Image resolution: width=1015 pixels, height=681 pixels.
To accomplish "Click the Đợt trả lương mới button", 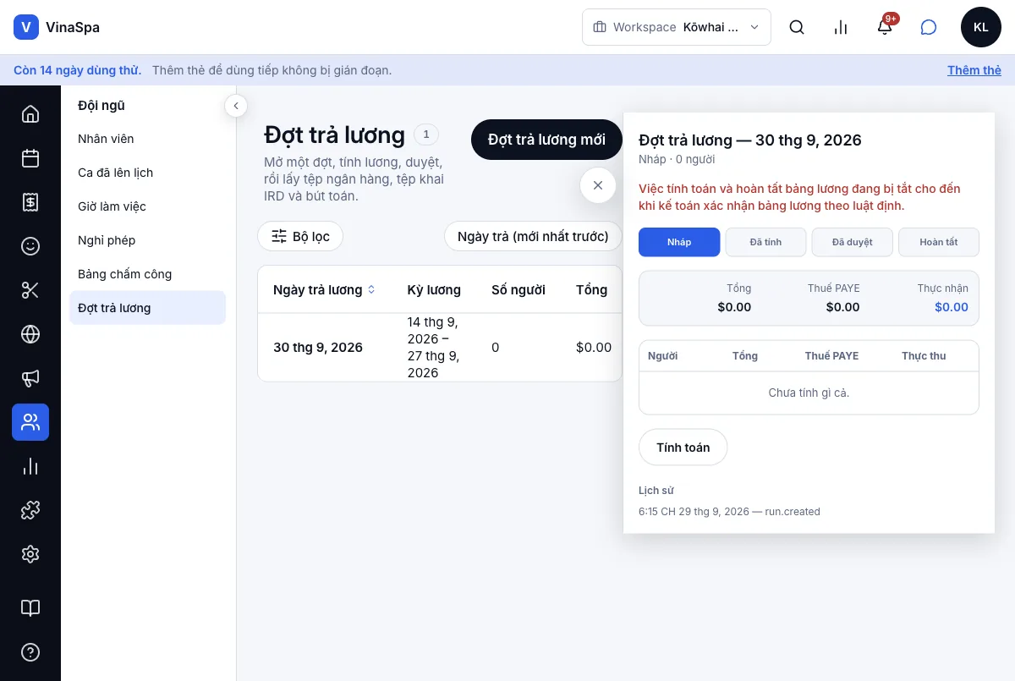I will 546,140.
